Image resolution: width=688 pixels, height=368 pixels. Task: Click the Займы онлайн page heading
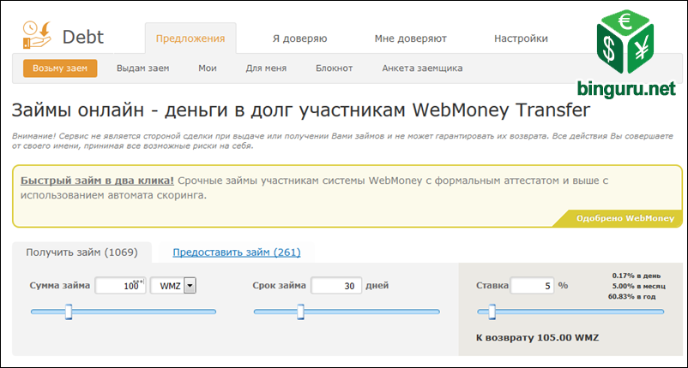[x=301, y=110]
